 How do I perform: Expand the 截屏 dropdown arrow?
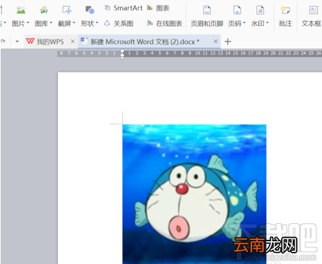[x=74, y=23]
